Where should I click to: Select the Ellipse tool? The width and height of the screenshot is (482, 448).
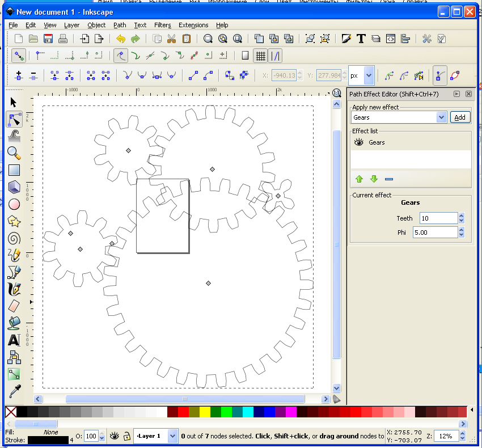pos(14,204)
